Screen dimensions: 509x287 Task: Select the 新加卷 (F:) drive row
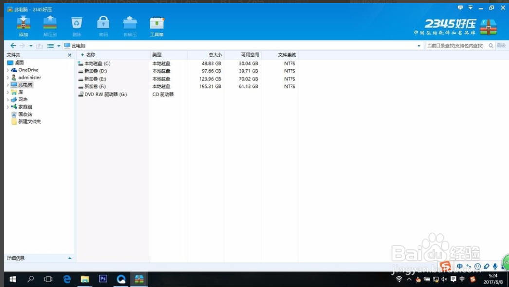pyautogui.click(x=187, y=87)
